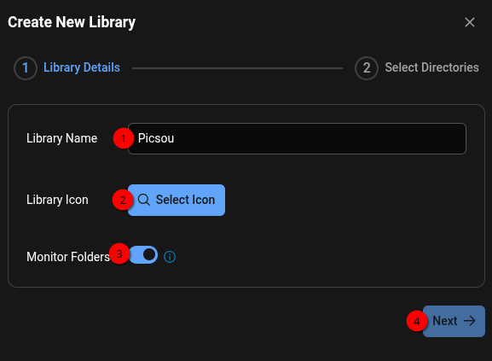The width and height of the screenshot is (492, 361).
Task: Click red annotation badge number 4
Action: [417, 321]
